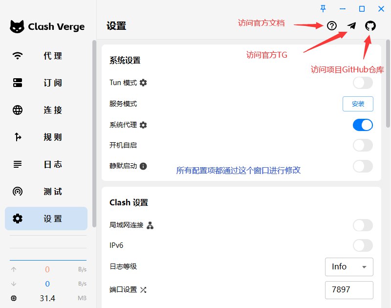Pin the window with pushpin icon
Image resolution: width=391 pixels, height=308 pixels.
point(323,9)
